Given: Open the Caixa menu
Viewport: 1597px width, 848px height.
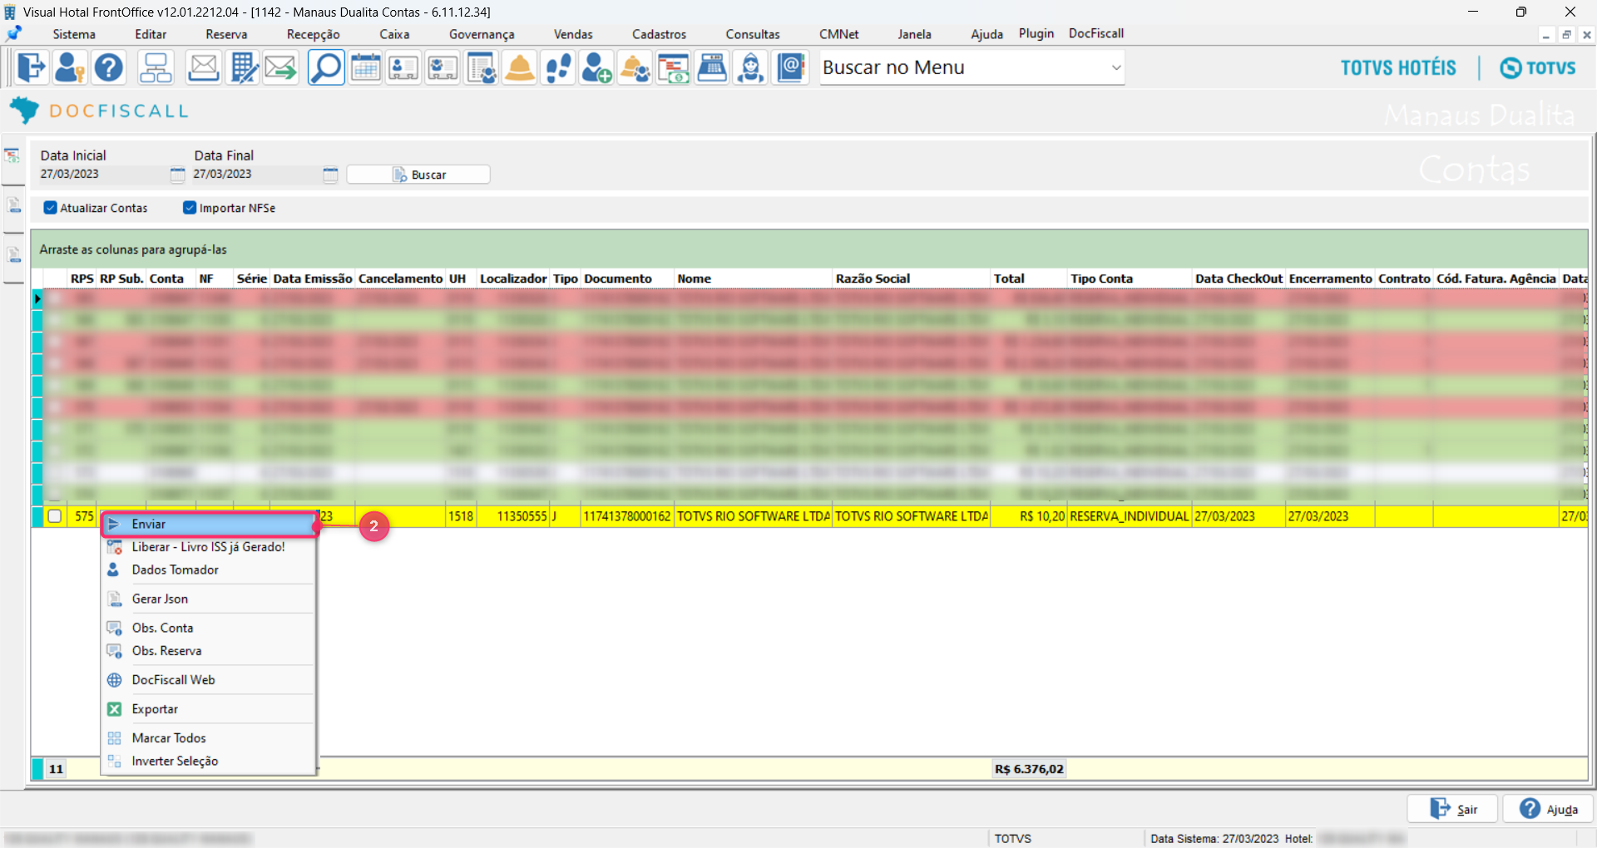Looking at the screenshot, I should coord(394,34).
